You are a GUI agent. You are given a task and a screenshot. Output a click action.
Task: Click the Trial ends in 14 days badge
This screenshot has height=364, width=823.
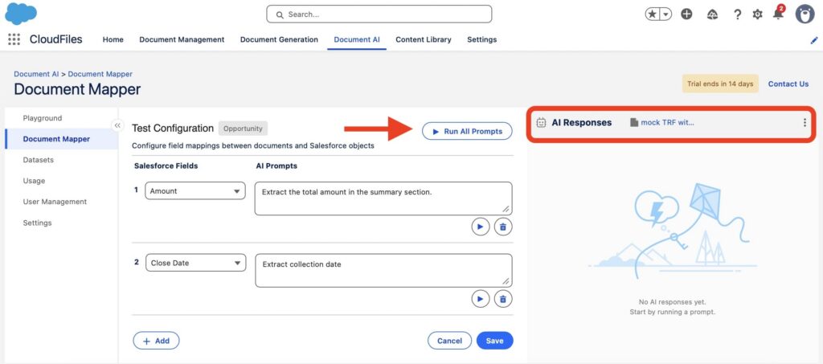(720, 84)
